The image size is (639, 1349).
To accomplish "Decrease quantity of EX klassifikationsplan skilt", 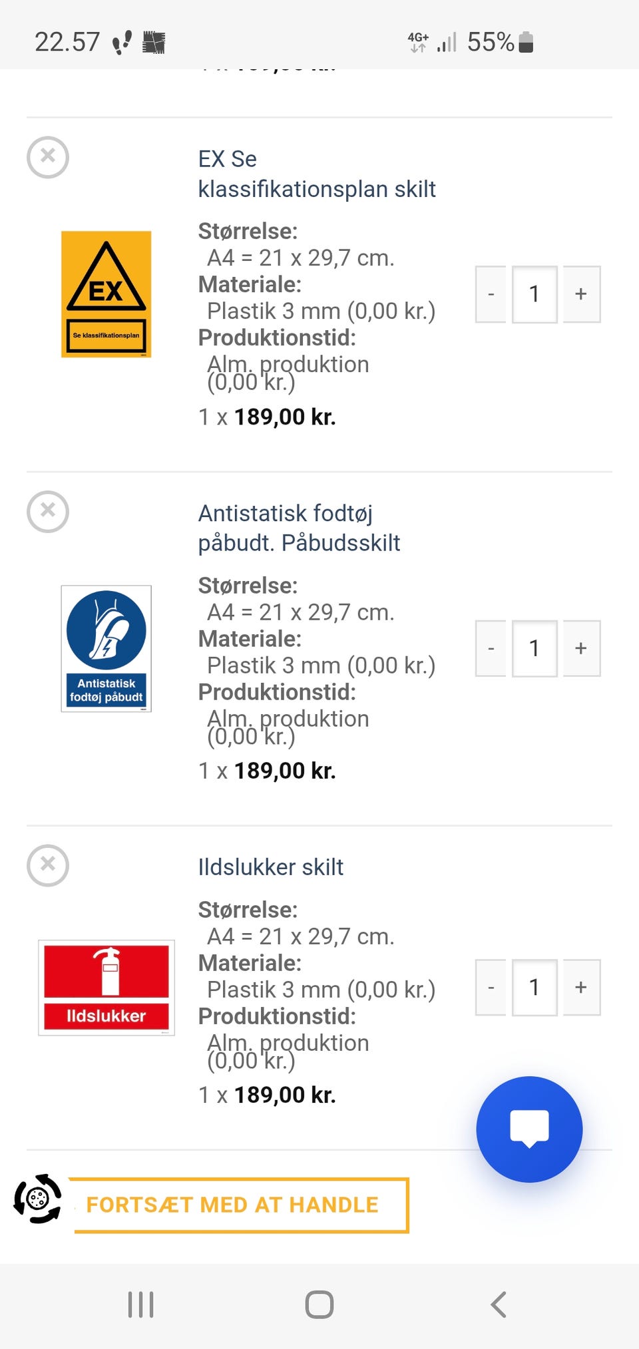I will tap(491, 294).
